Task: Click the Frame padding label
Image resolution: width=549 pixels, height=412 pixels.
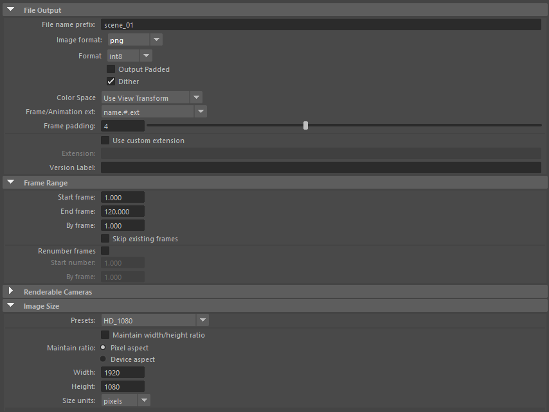Action: pyautogui.click(x=69, y=126)
